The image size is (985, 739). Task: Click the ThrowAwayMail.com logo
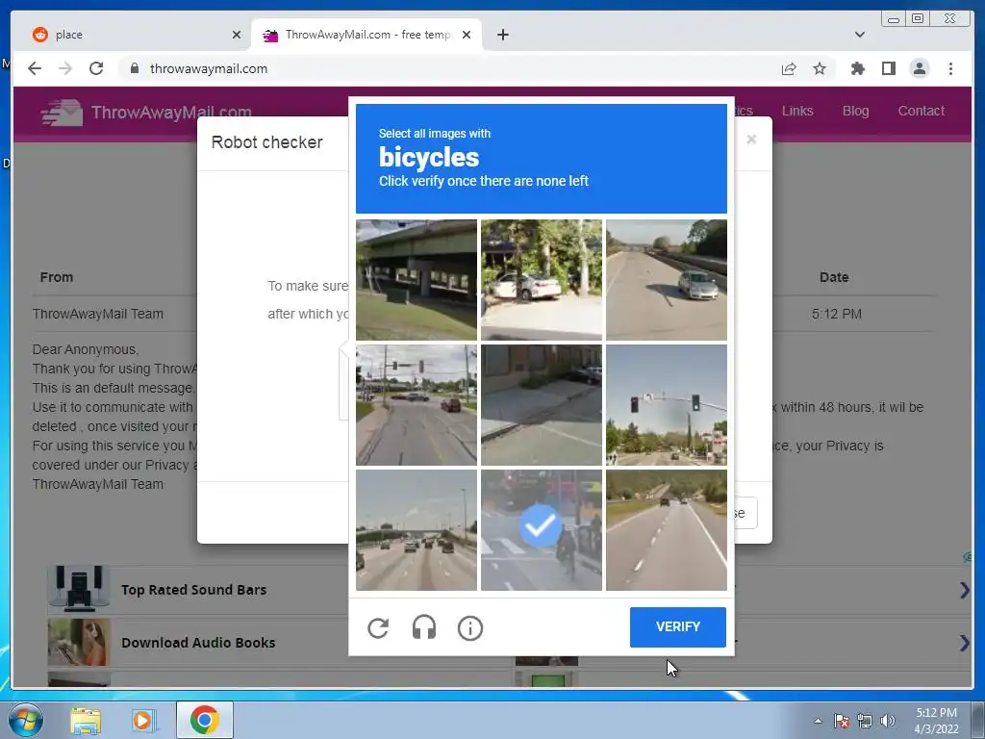(x=146, y=113)
